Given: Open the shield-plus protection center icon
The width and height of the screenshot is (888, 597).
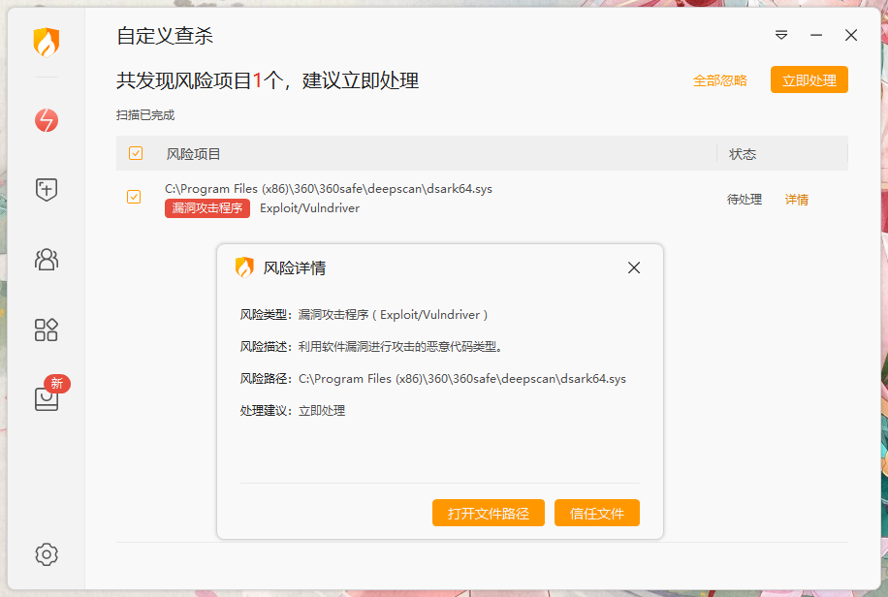Looking at the screenshot, I should point(47,189).
